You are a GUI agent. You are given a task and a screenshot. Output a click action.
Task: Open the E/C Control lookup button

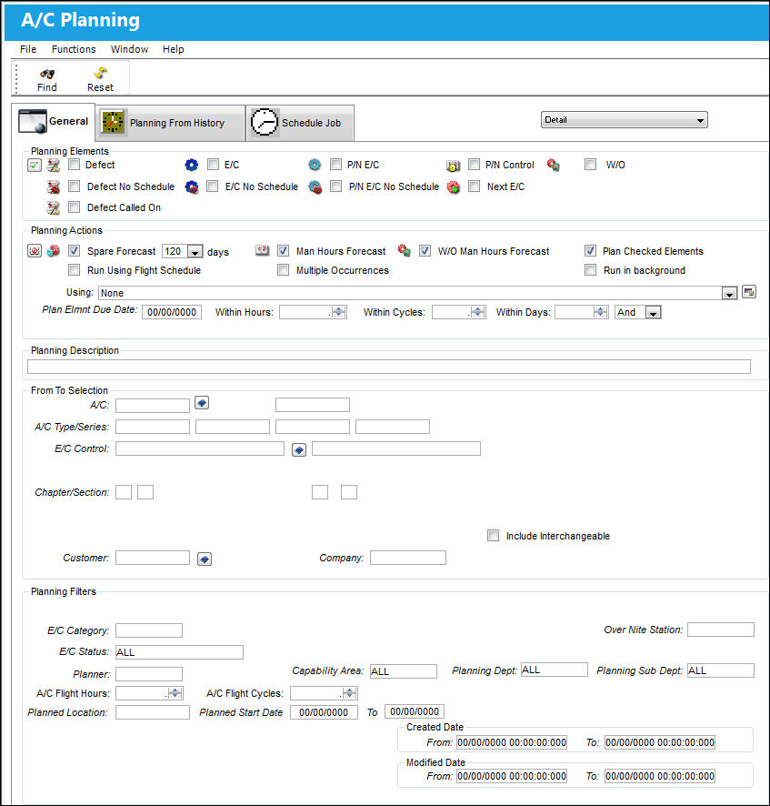click(x=299, y=449)
